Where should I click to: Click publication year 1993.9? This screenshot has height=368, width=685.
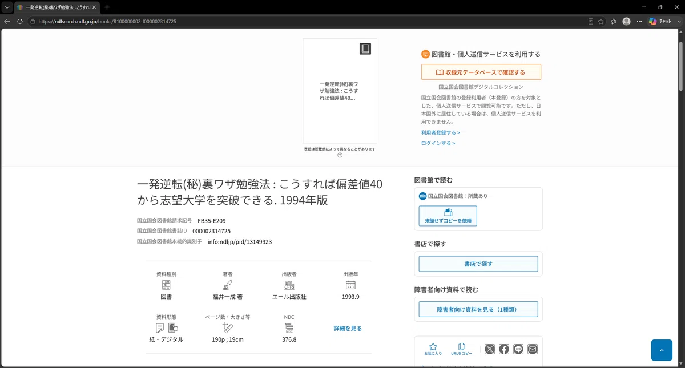[x=350, y=297]
